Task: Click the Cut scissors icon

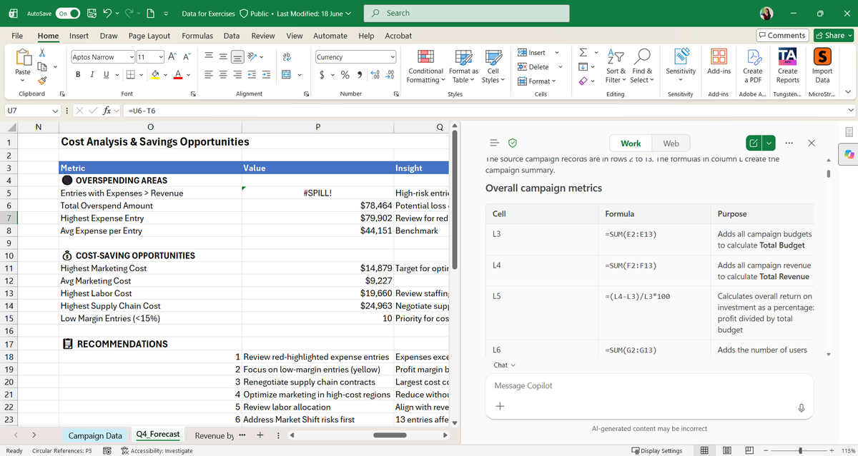Action: point(43,53)
